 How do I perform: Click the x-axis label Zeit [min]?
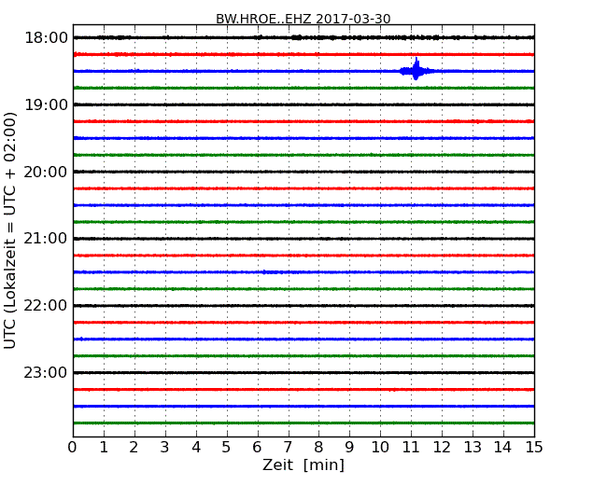303,464
